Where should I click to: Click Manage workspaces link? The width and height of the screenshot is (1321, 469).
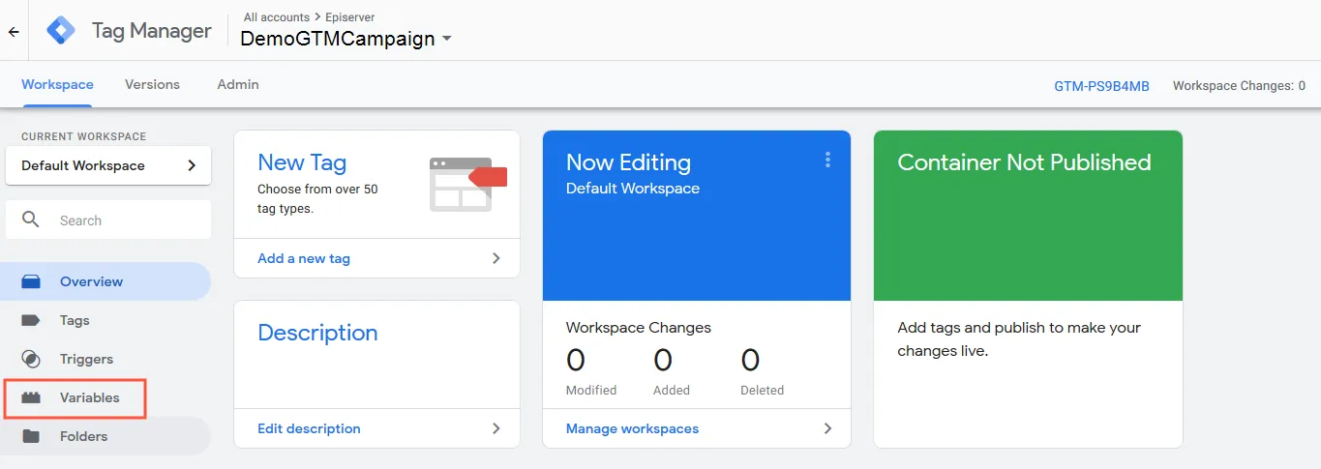coord(632,428)
